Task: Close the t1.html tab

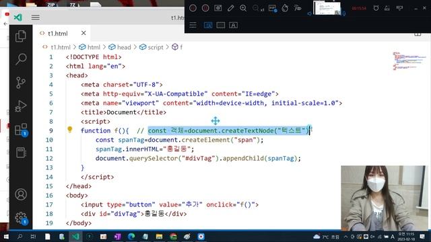Action: (84, 33)
